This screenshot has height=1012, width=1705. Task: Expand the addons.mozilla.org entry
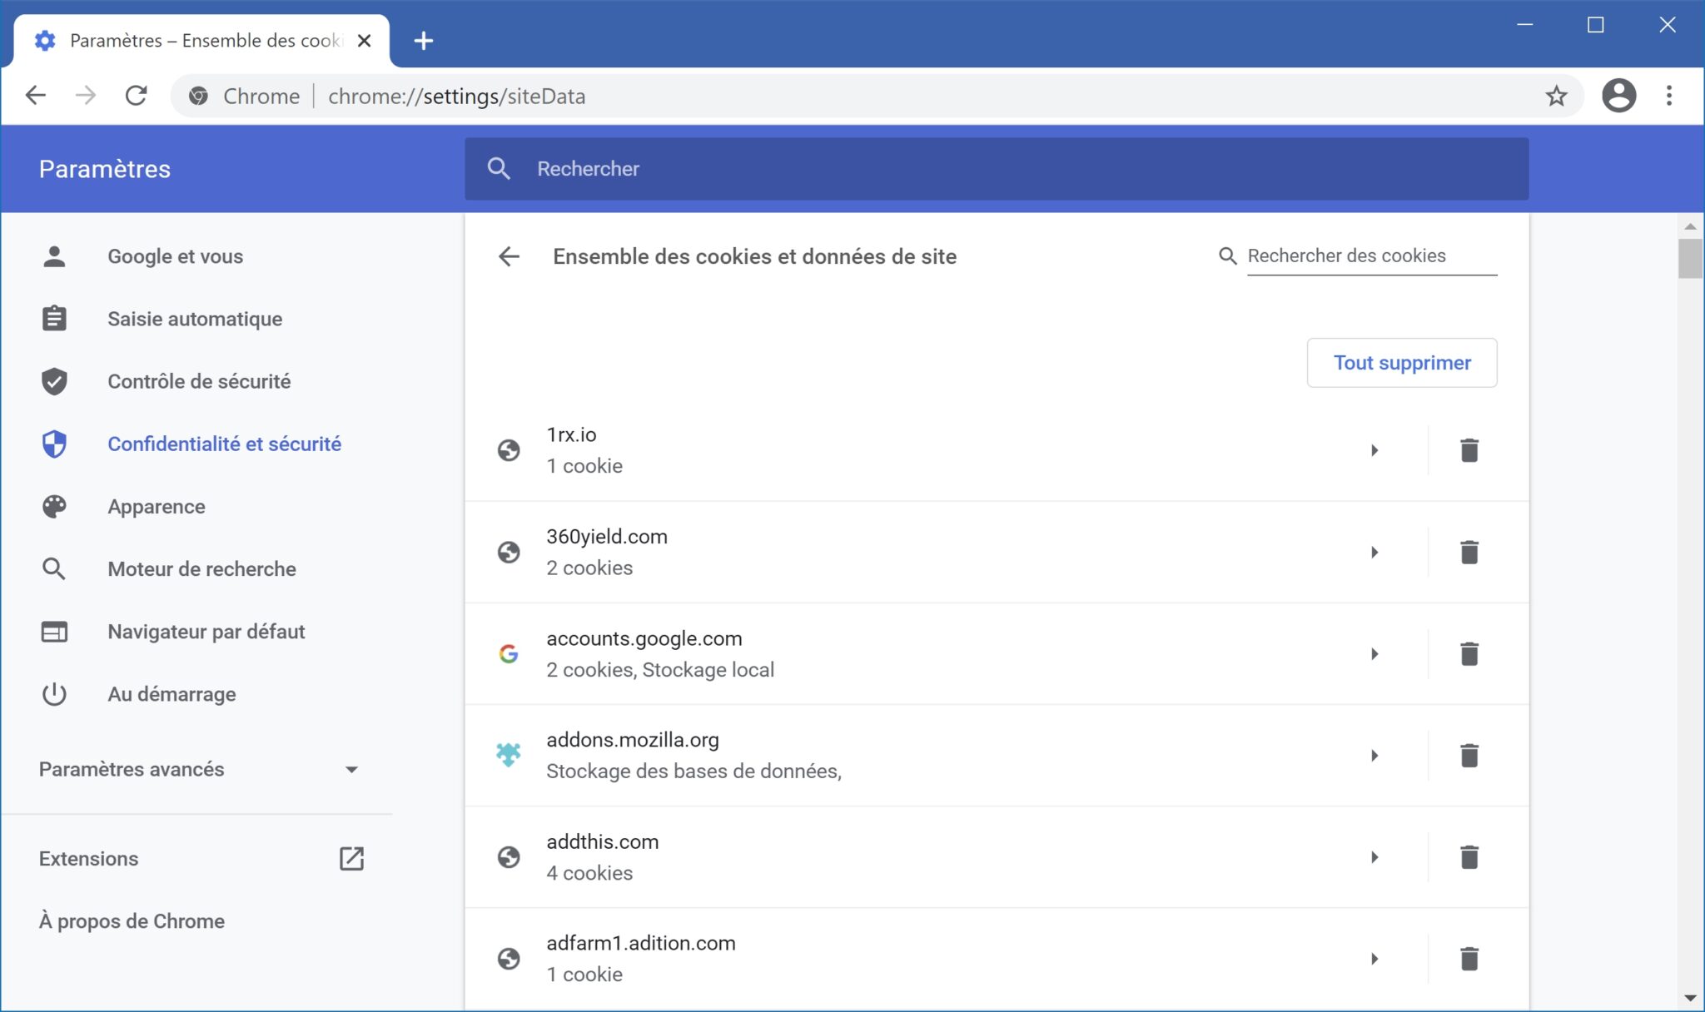point(1375,755)
